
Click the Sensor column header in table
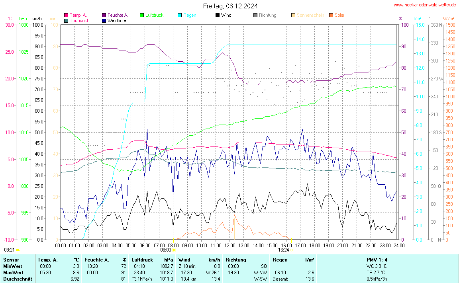pos(11,260)
